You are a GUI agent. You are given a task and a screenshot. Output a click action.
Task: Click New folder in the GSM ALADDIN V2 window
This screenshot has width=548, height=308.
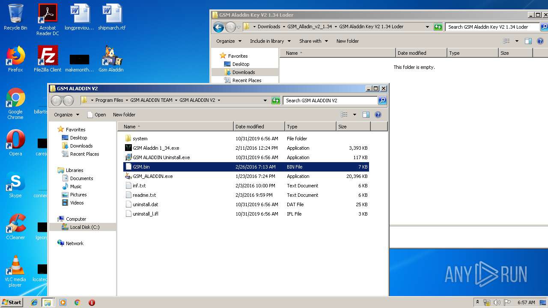[124, 115]
